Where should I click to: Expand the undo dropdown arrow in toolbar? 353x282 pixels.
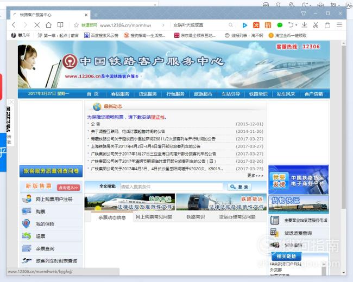pos(297,25)
